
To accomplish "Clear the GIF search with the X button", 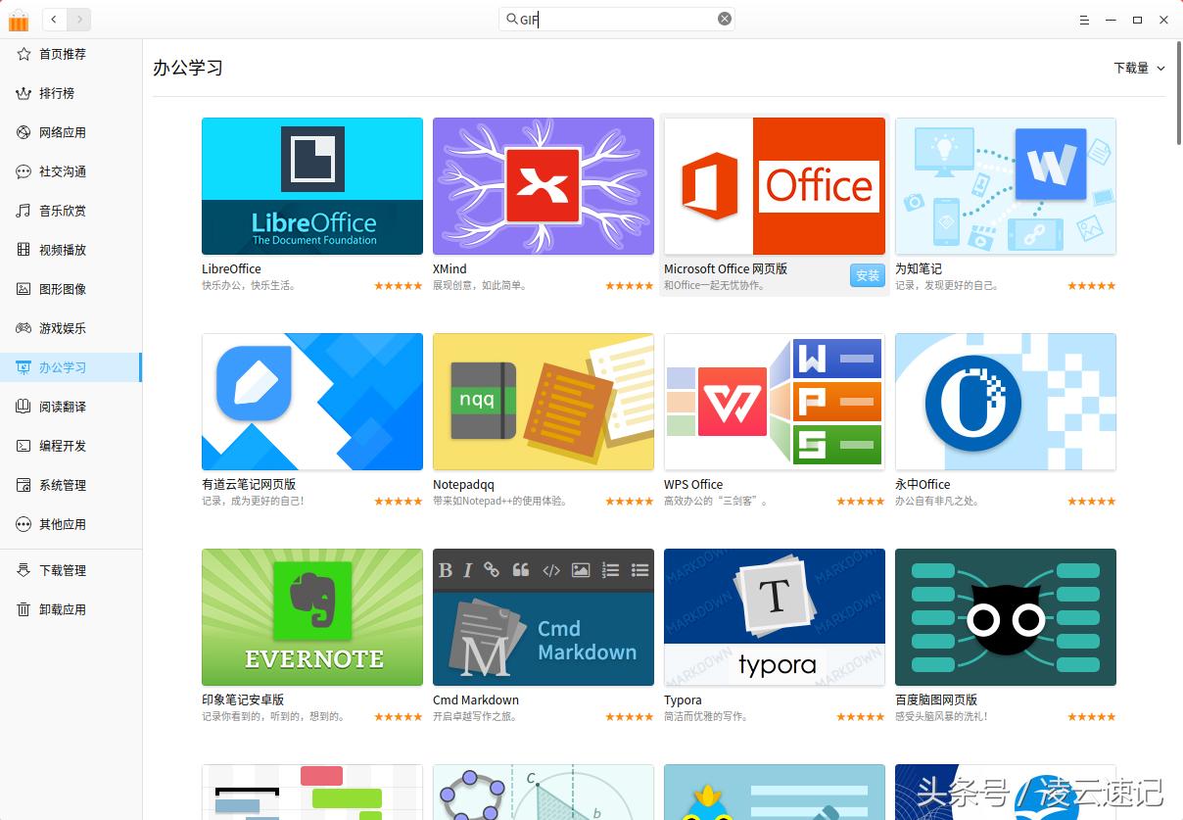I will click(x=724, y=18).
